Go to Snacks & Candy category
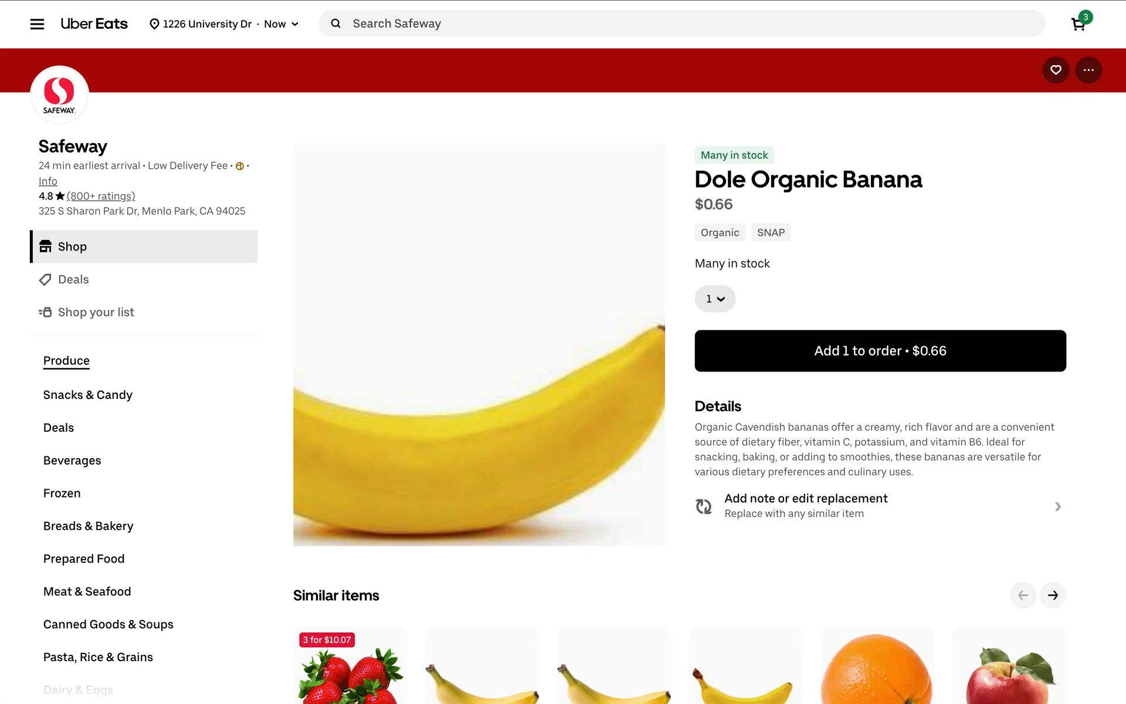The width and height of the screenshot is (1126, 704). pos(88,395)
